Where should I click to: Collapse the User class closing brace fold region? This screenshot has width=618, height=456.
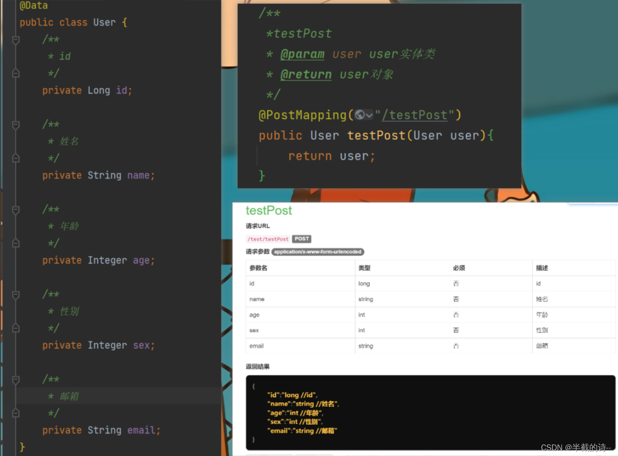click(x=15, y=446)
